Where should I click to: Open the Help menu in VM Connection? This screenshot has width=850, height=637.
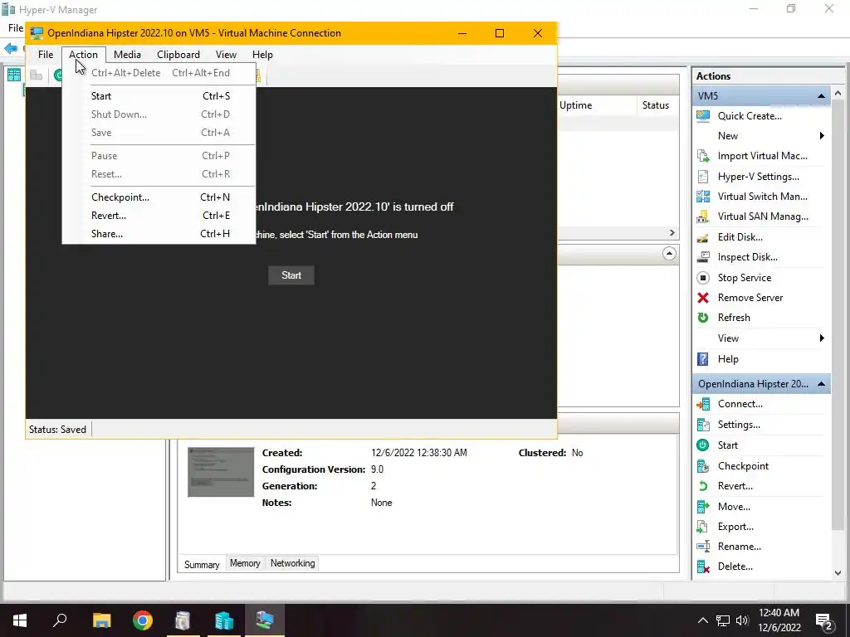[x=262, y=55]
